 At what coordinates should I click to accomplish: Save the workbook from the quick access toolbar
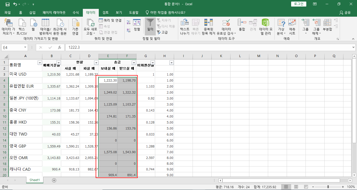point(7,4)
